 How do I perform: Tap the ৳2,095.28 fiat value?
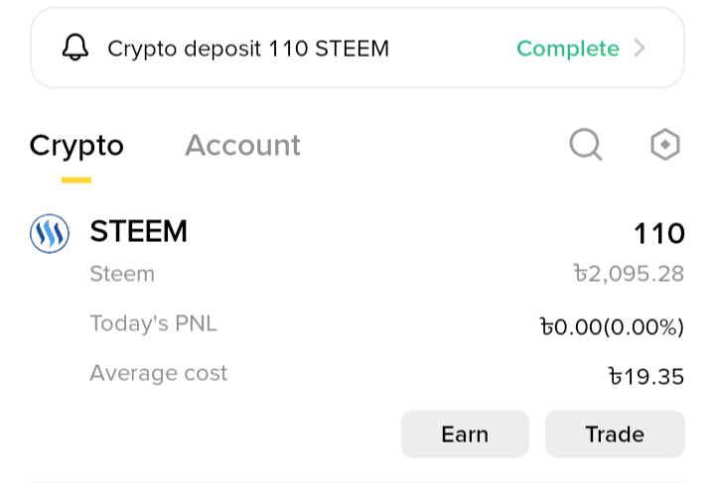tap(629, 274)
